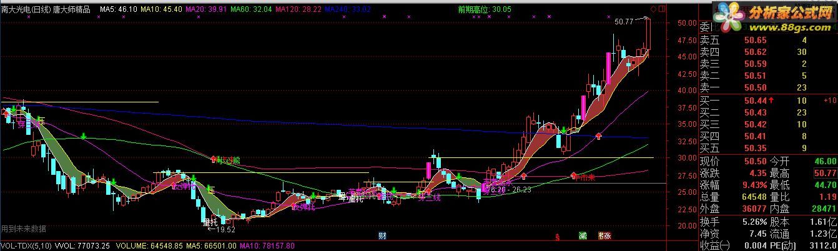Click the 牛市来 signal label
The width and height of the screenshot is (838, 251).
pyautogui.click(x=585, y=177)
